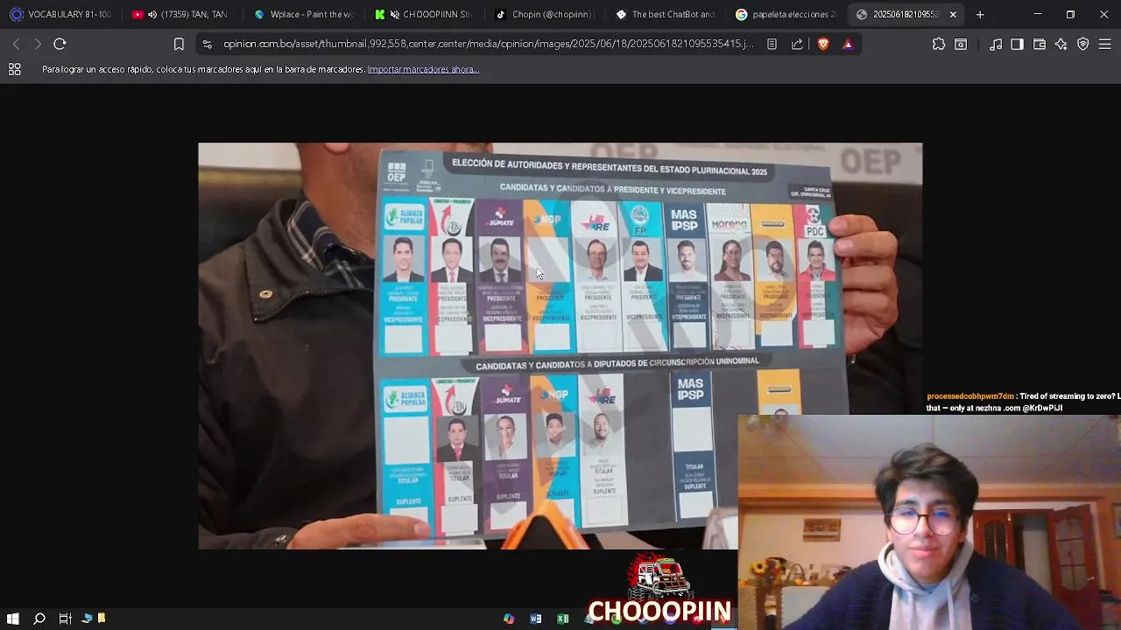The width and height of the screenshot is (1121, 630).
Task: Open Leo AI sparkle icon in toolbar
Action: tap(1061, 44)
